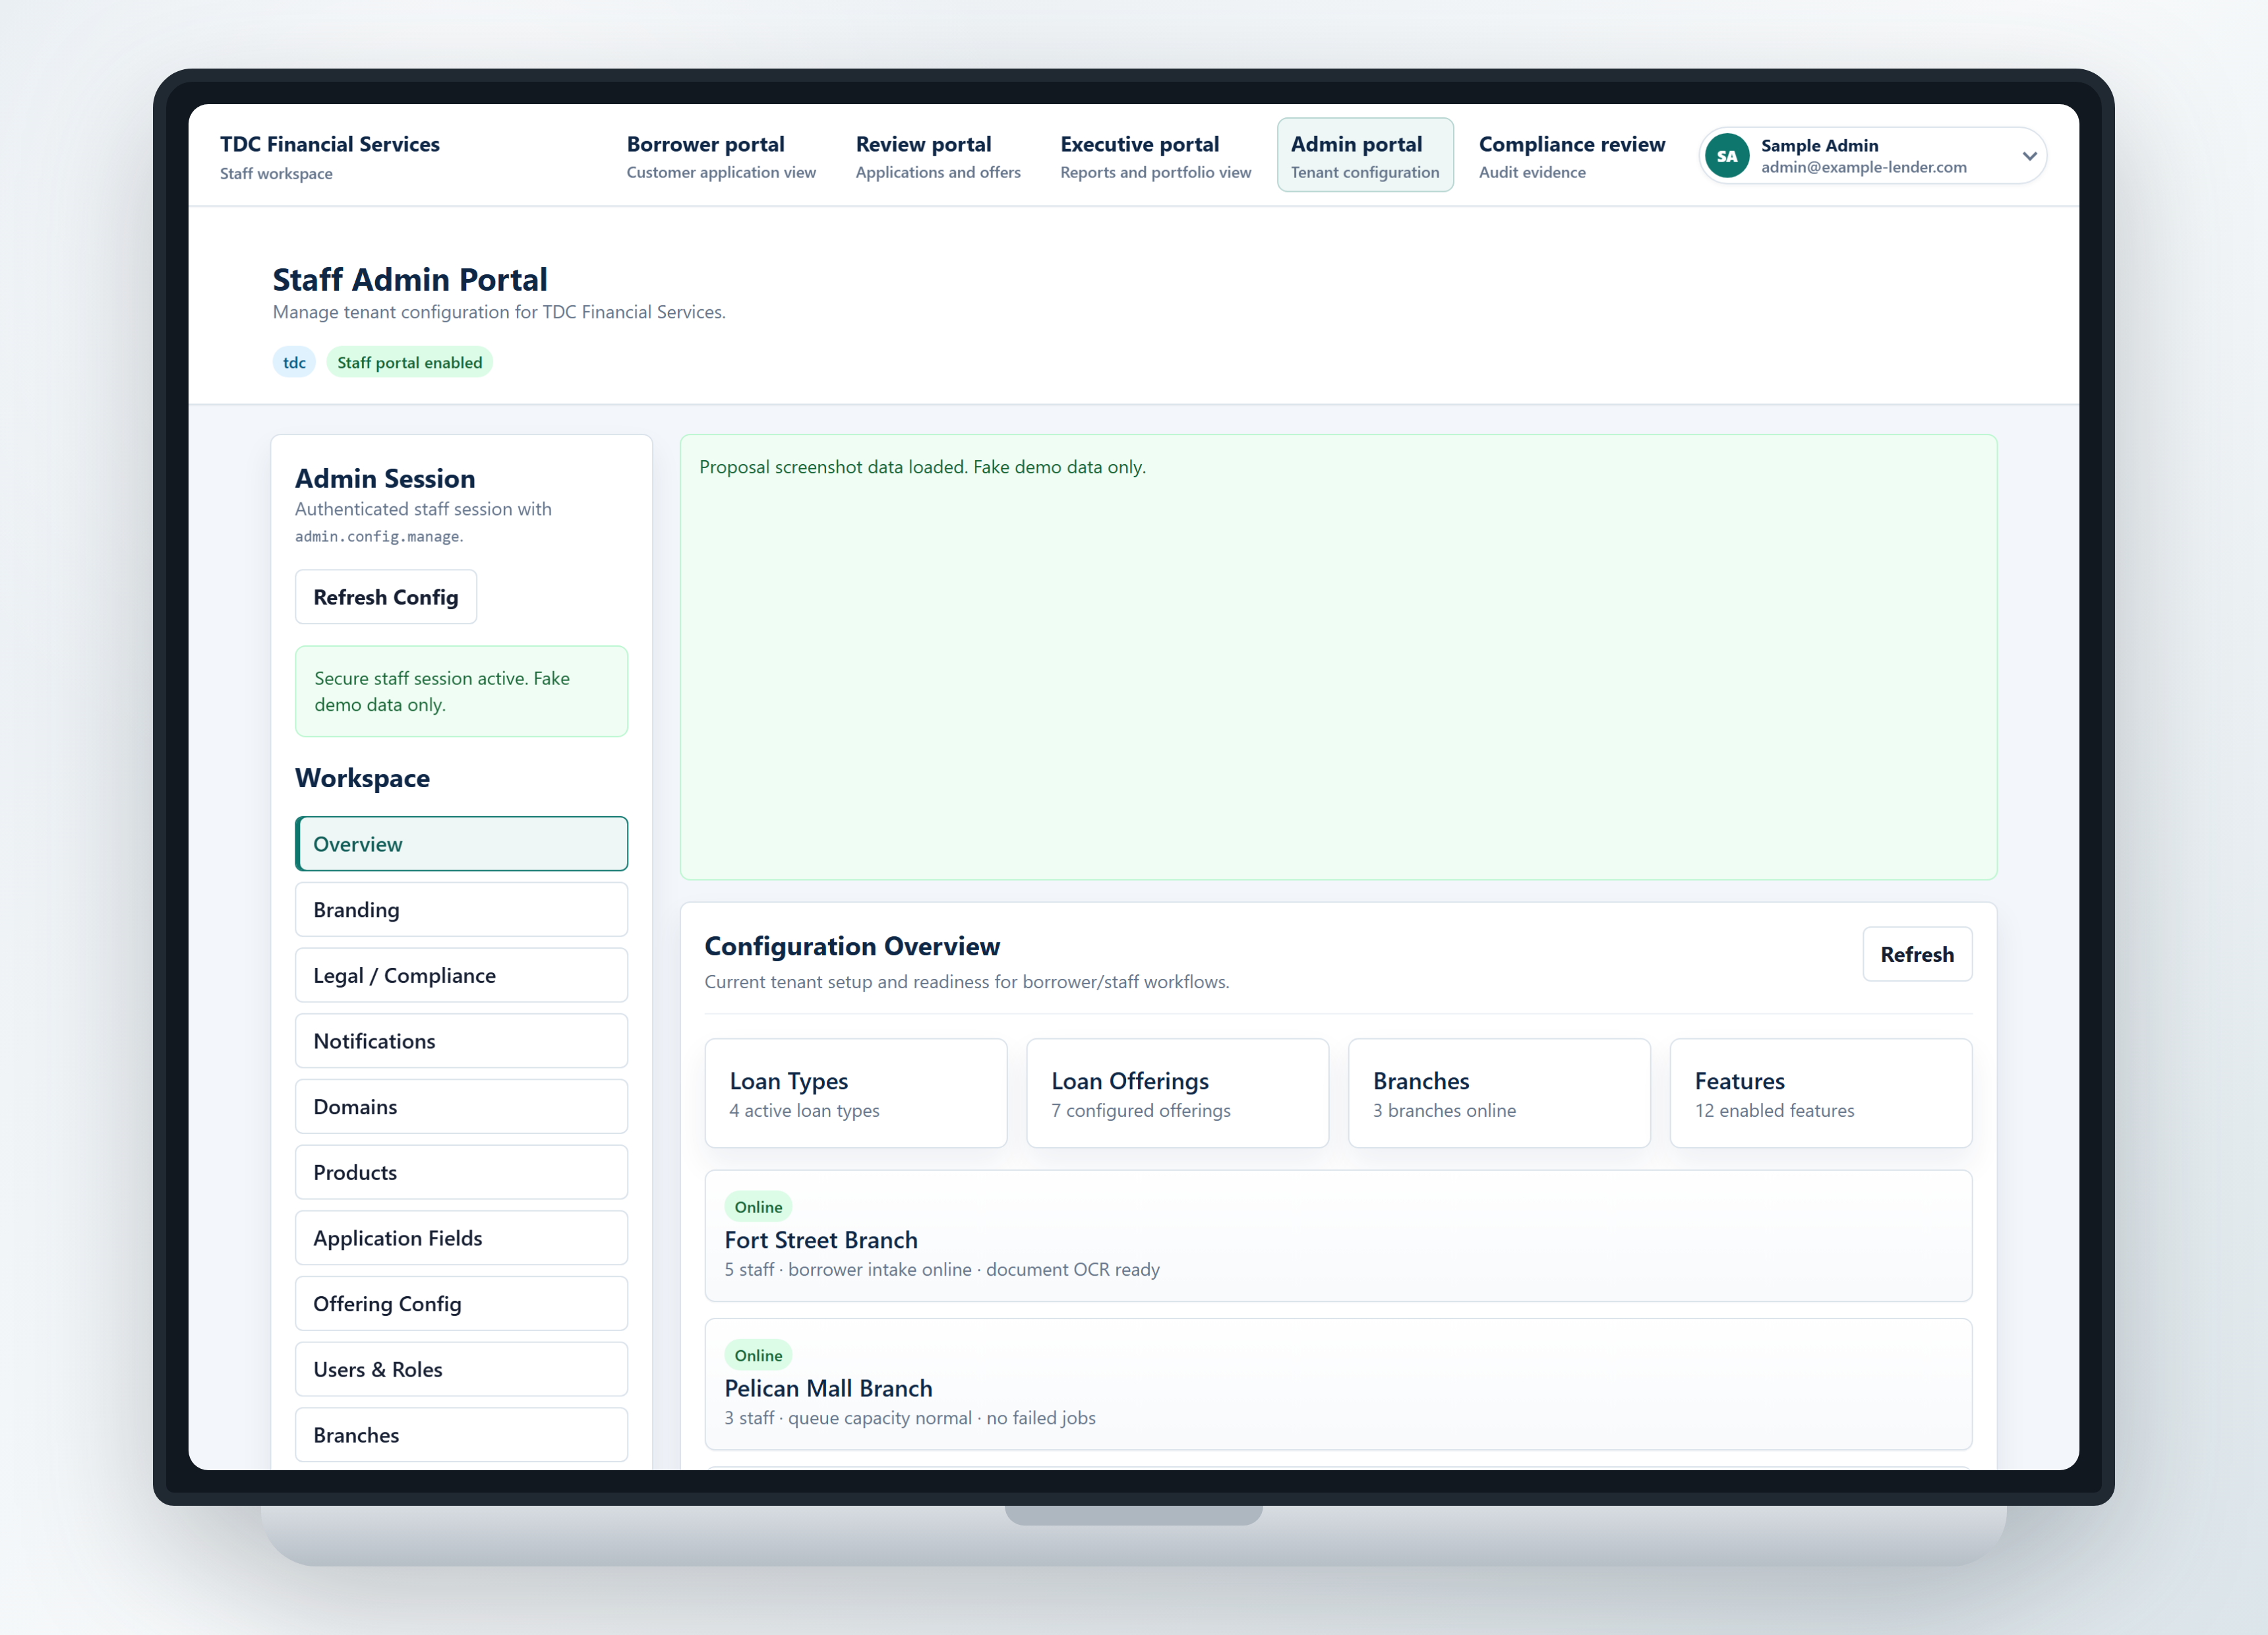The height and width of the screenshot is (1635, 2268).
Task: Click Refresh in Configuration Overview
Action: [1917, 954]
